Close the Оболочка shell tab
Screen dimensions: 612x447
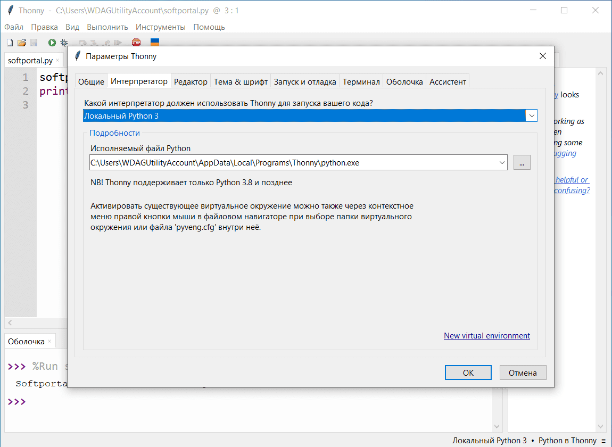coord(49,341)
